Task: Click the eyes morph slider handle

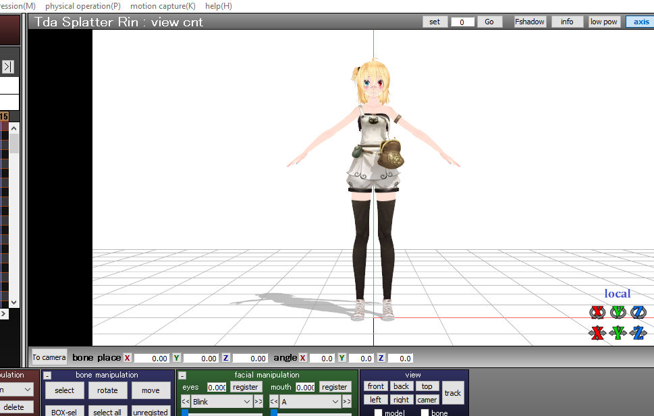Action: coord(185,413)
